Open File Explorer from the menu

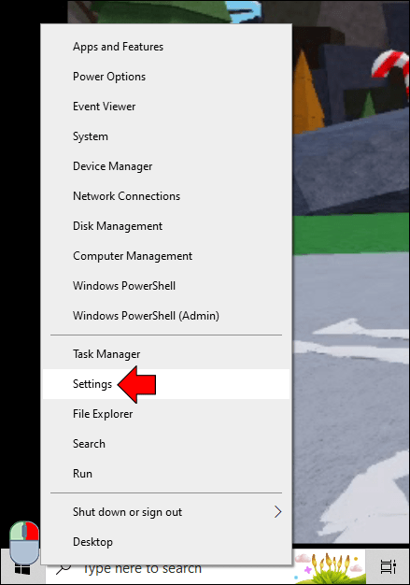tap(166, 414)
